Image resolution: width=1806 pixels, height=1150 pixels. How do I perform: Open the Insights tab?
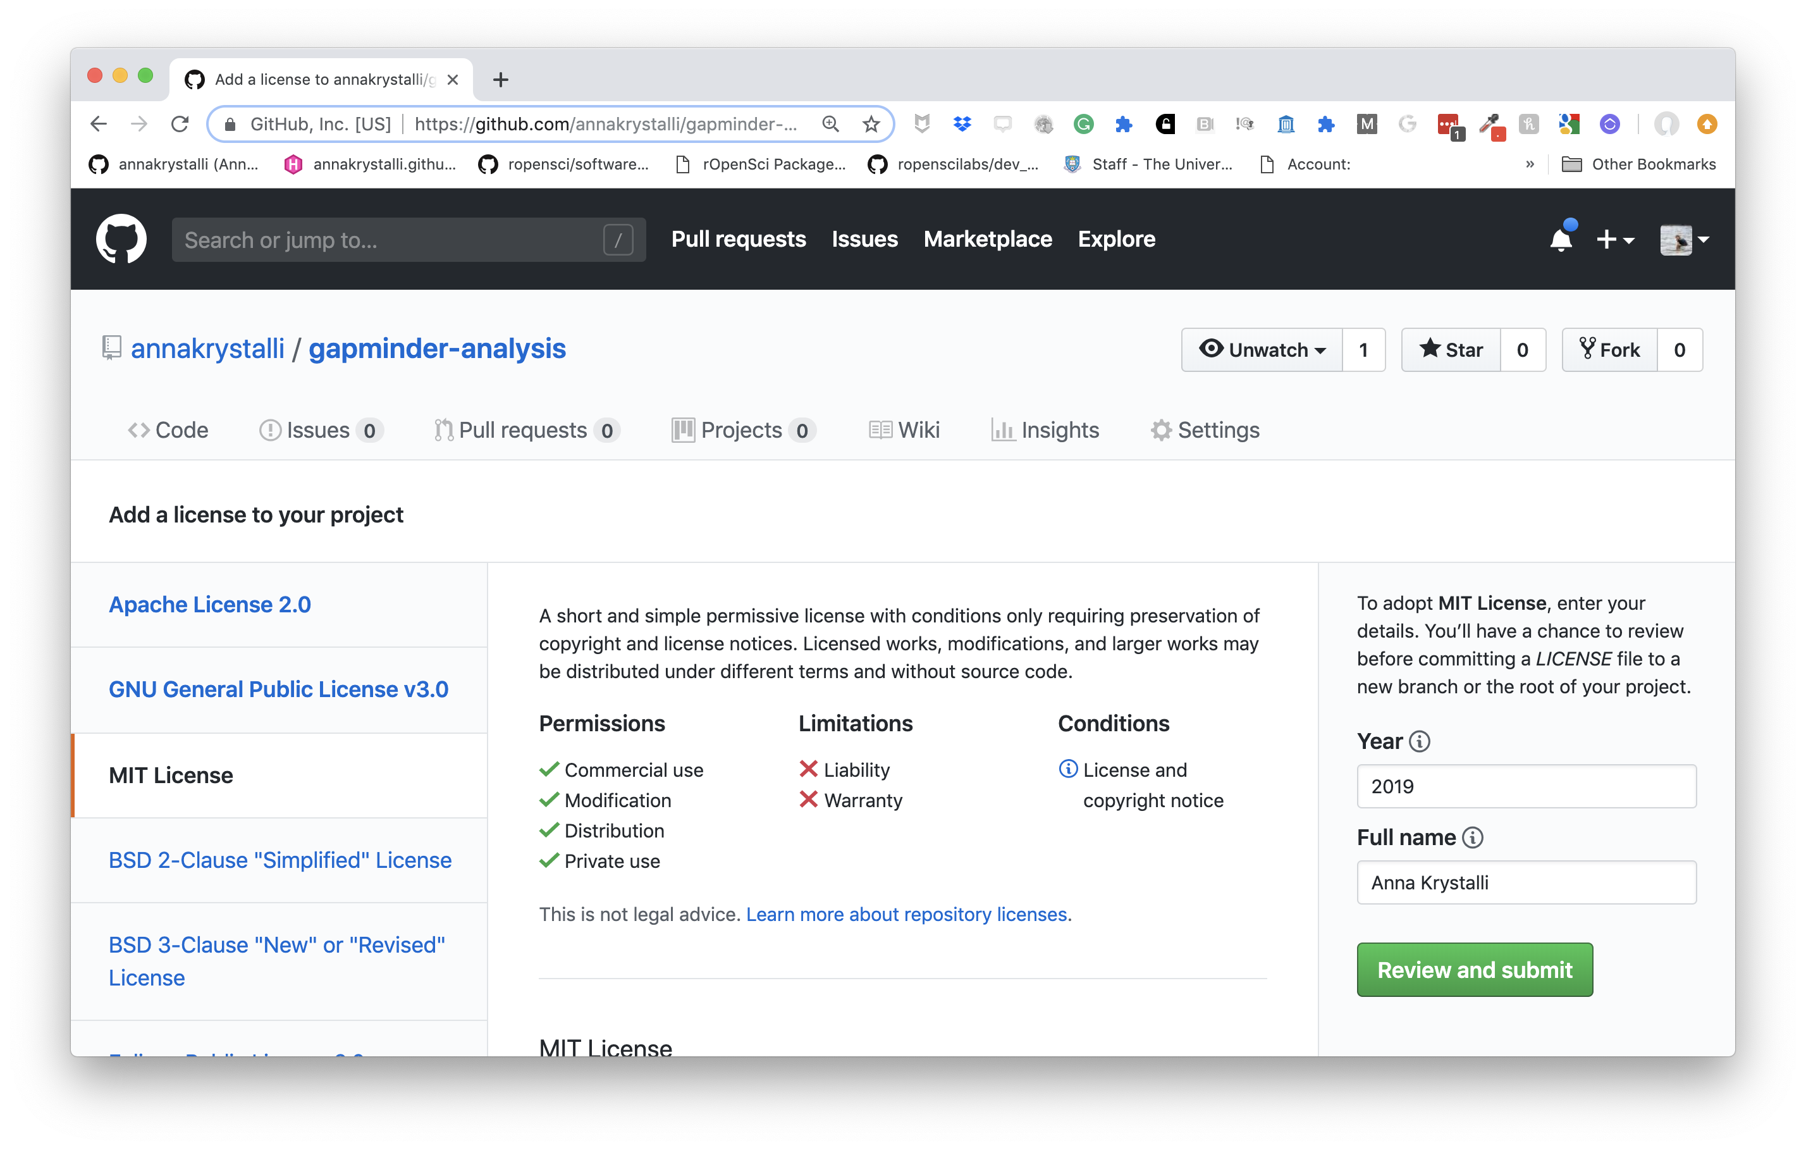(x=1045, y=430)
